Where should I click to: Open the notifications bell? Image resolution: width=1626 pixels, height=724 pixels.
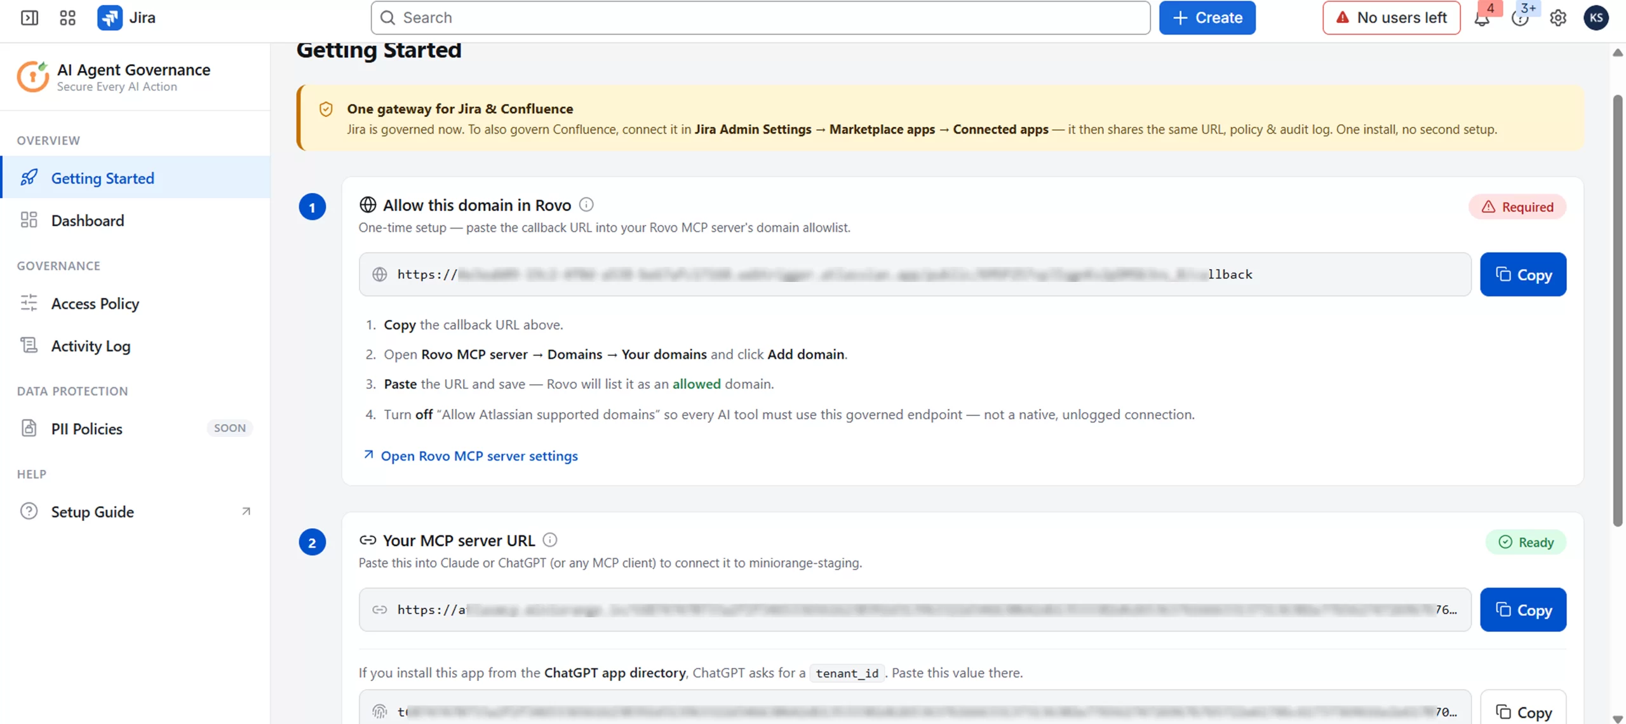tap(1482, 18)
